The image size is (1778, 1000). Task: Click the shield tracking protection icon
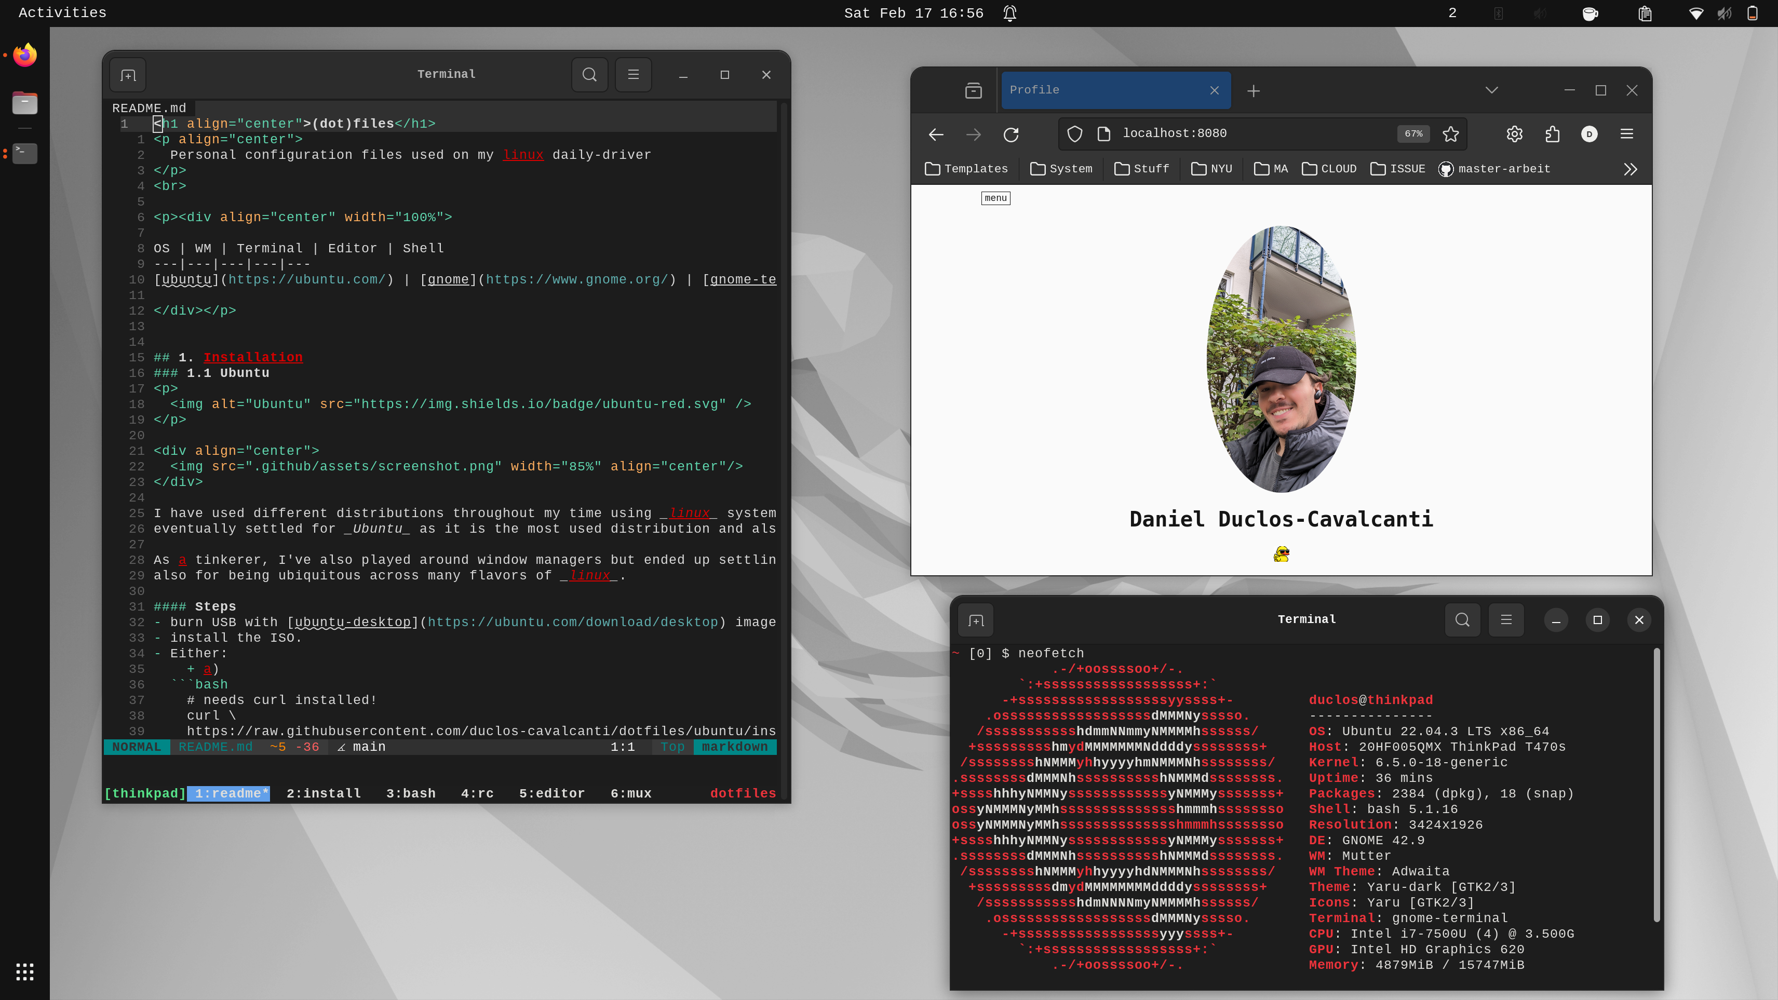[x=1075, y=134]
